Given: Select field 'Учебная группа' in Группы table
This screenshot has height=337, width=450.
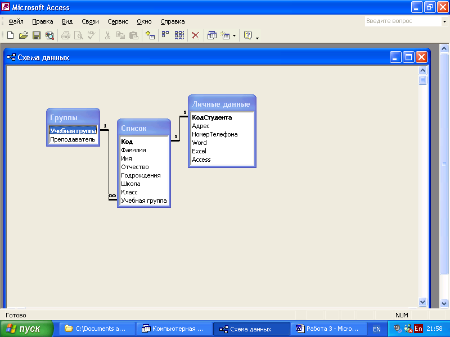Looking at the screenshot, I should click(x=73, y=131).
